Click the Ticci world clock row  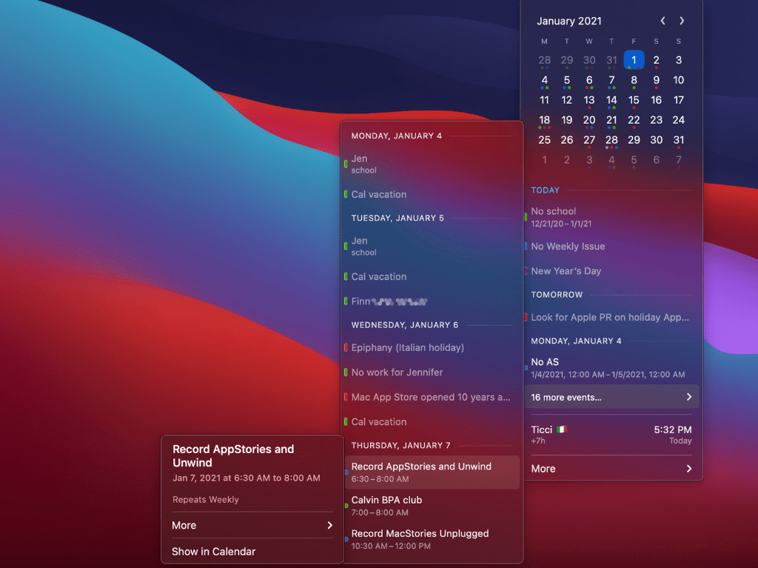611,434
